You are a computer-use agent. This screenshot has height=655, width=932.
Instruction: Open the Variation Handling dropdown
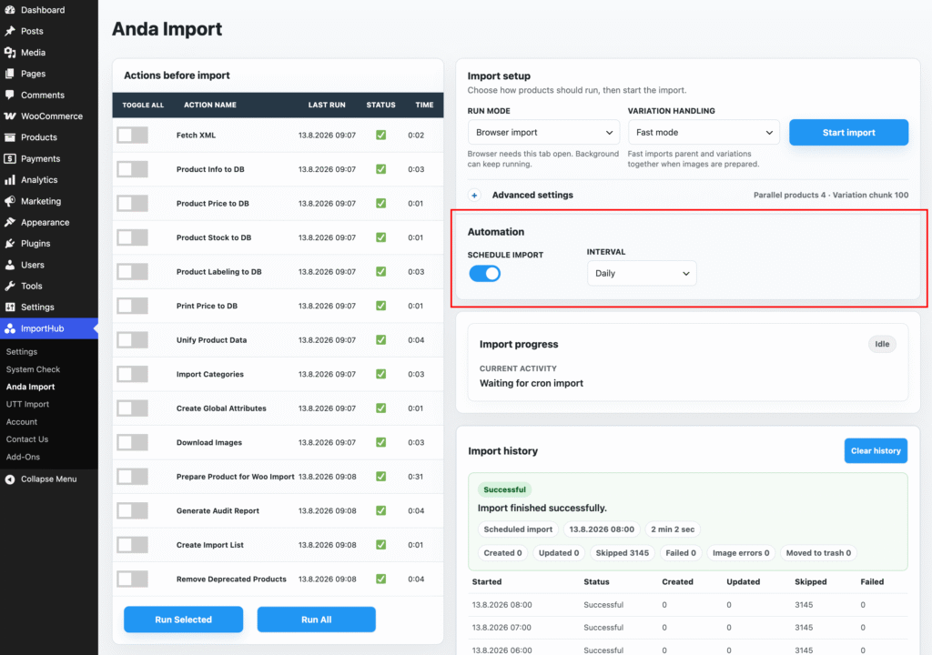704,132
